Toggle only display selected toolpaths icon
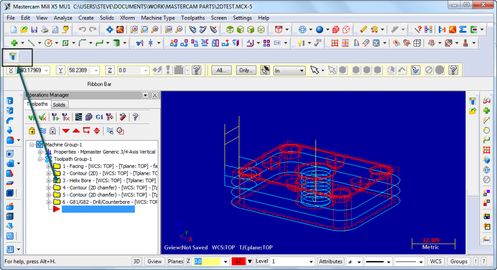 (110, 131)
